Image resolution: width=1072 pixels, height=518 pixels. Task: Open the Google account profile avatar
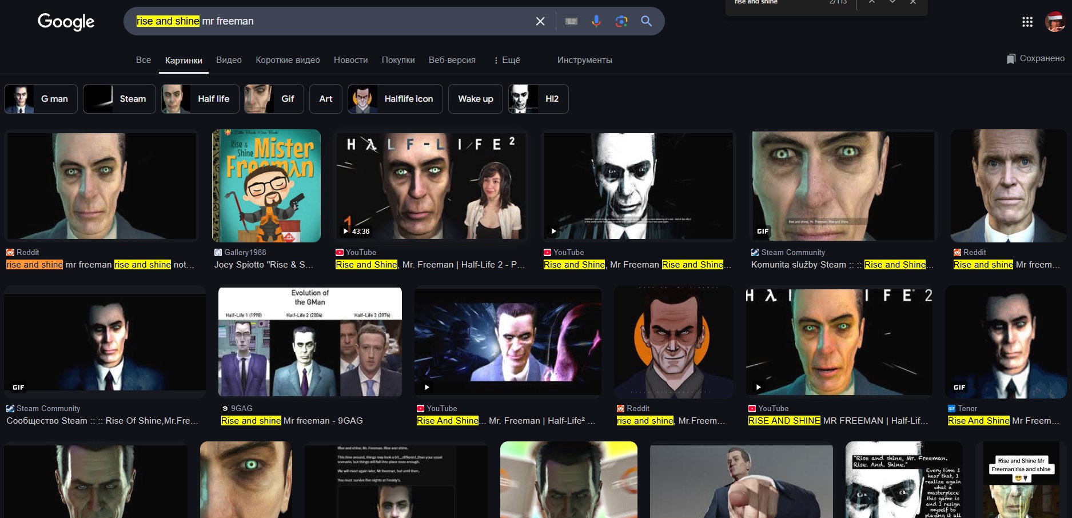click(1055, 22)
